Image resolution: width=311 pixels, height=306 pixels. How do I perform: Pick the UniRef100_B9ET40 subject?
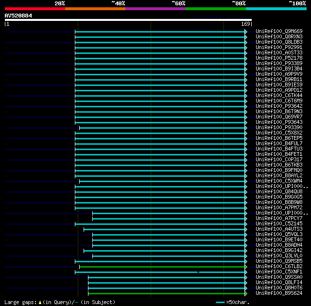(x=279, y=240)
